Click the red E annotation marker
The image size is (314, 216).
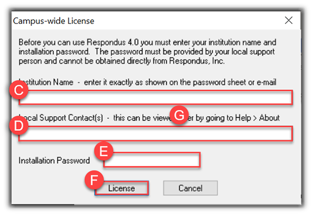[104, 151]
